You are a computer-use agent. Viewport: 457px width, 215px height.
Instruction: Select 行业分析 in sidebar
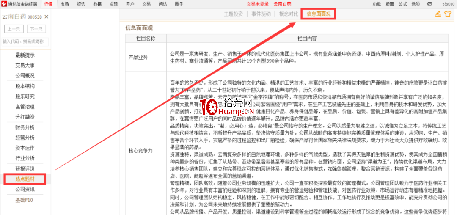(25, 158)
